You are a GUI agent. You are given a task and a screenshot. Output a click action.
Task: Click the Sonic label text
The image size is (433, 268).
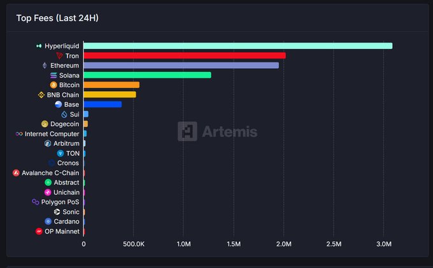click(x=71, y=212)
